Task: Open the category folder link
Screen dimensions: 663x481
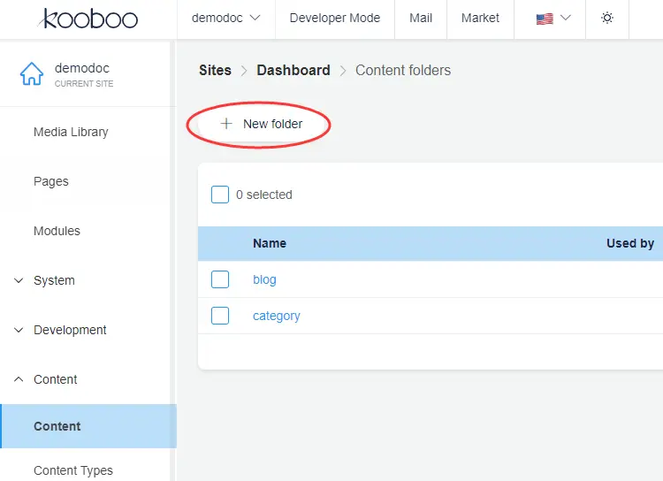Action: coord(277,316)
